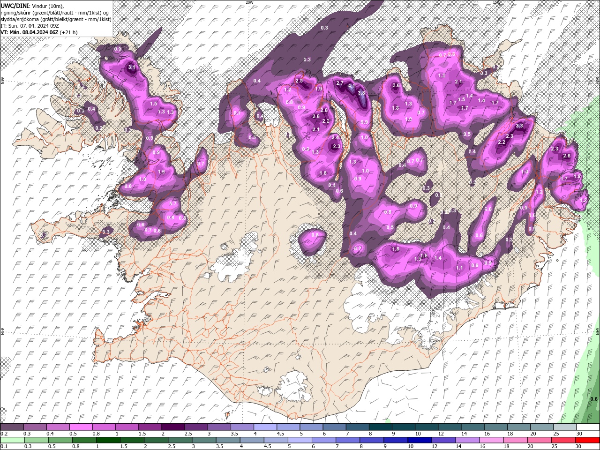Pick the bright pink 0.5–0.8 upper swatch
The image size is (600, 450).
coord(81,427)
